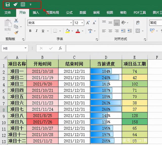The image size is (162, 145).
Task: Click the Increase Font Size icon
Action: 88,23
